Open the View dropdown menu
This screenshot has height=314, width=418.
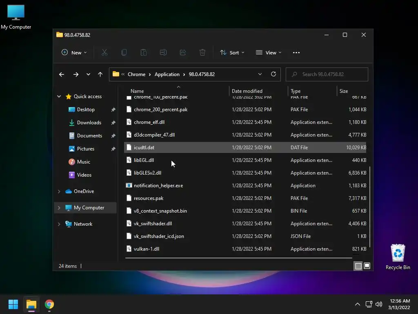click(269, 53)
